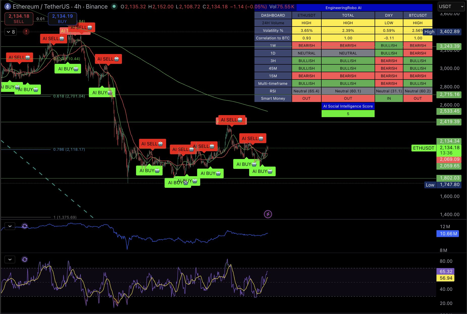This screenshot has width=467, height=314.
Task: Collapse the indicator list showing 8
Action: point(11,32)
